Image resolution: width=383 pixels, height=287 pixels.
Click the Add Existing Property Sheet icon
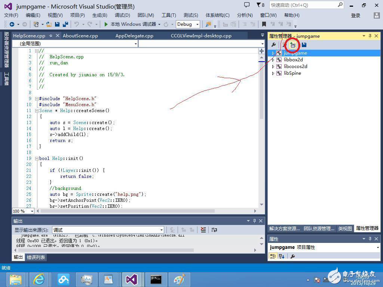293,45
